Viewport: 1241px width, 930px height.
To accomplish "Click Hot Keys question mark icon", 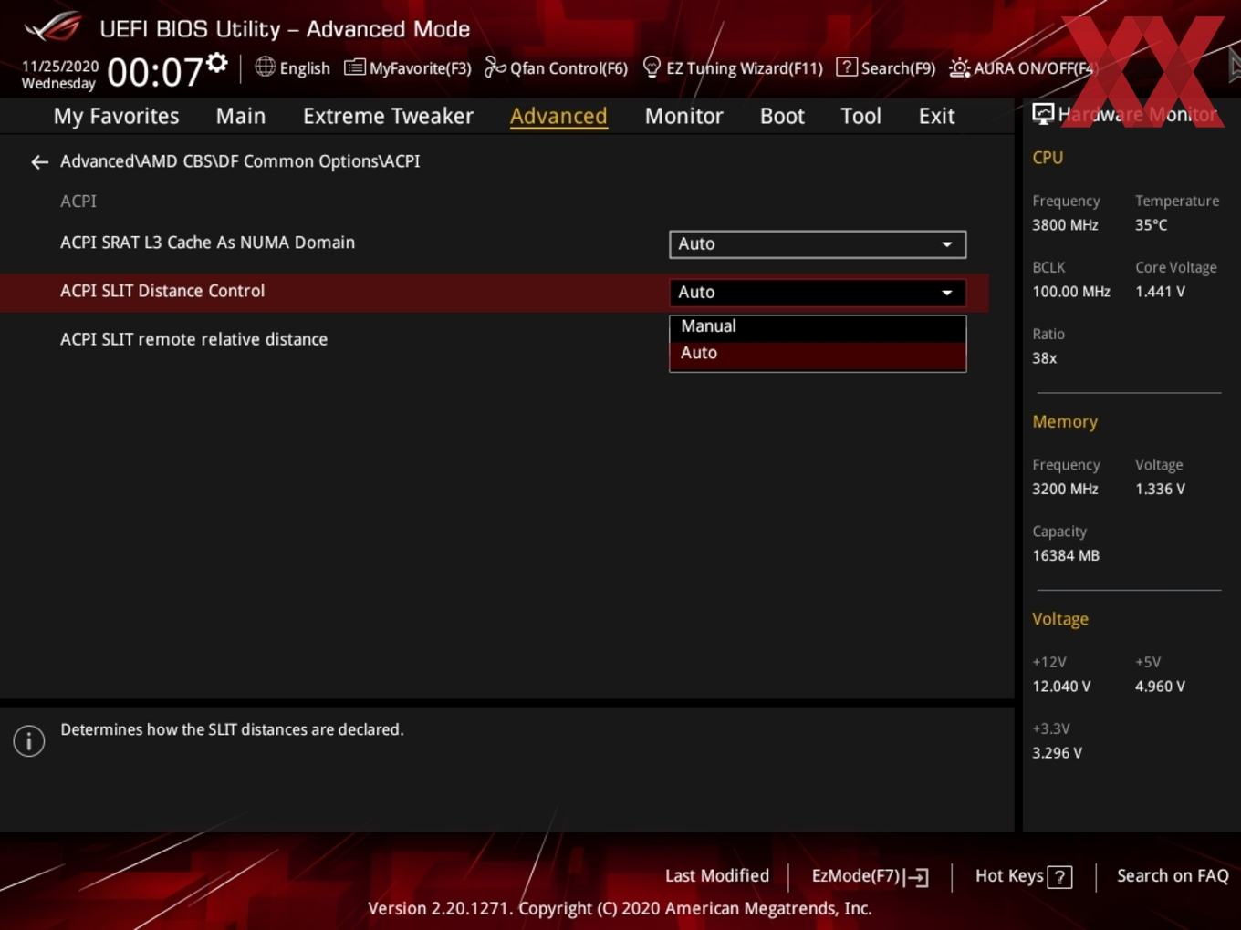I will click(1059, 877).
